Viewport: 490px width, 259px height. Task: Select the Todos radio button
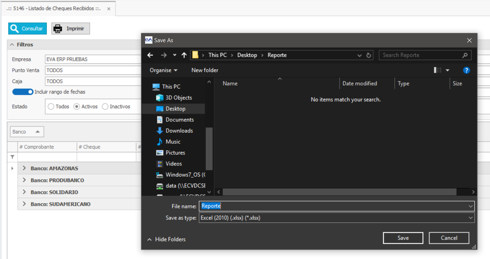[51, 106]
